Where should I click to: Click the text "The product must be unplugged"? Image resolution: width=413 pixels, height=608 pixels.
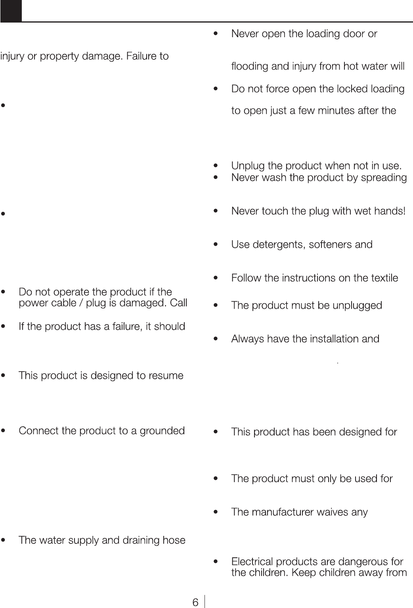[x=306, y=306]
